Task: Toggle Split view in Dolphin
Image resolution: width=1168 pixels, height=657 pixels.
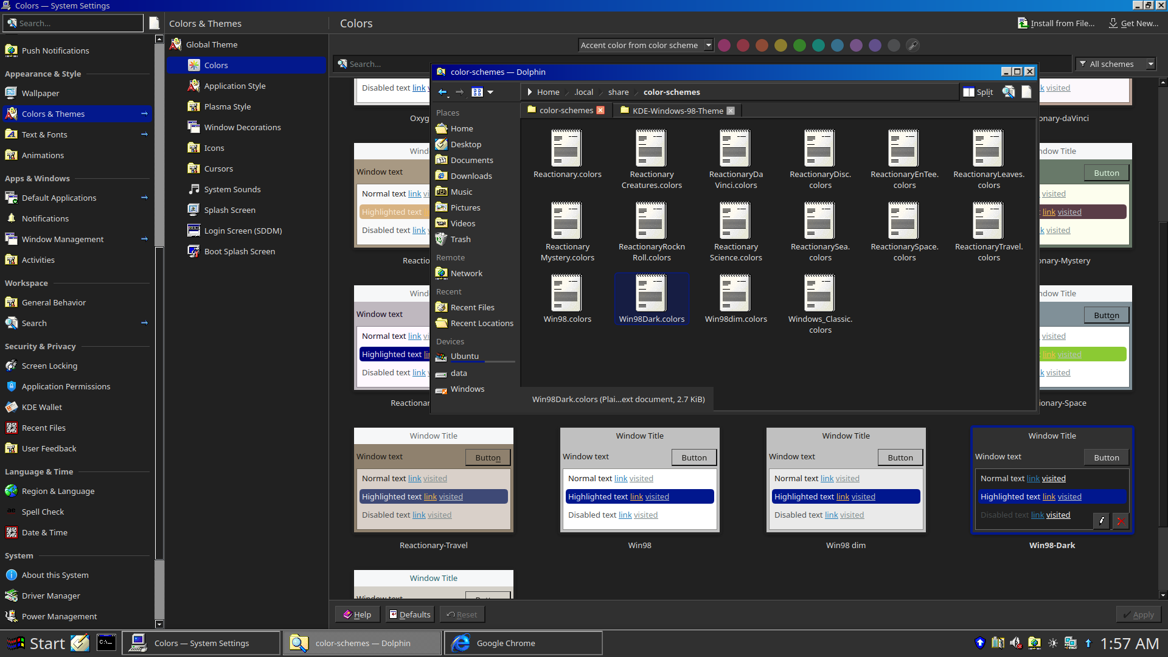Action: coord(978,92)
